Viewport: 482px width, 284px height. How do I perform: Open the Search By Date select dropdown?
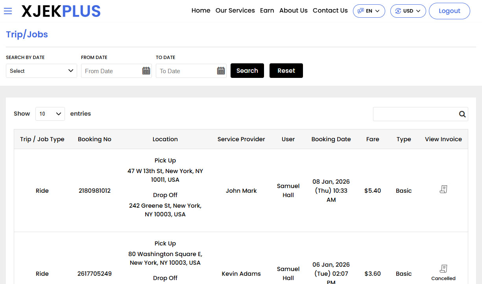pos(41,71)
